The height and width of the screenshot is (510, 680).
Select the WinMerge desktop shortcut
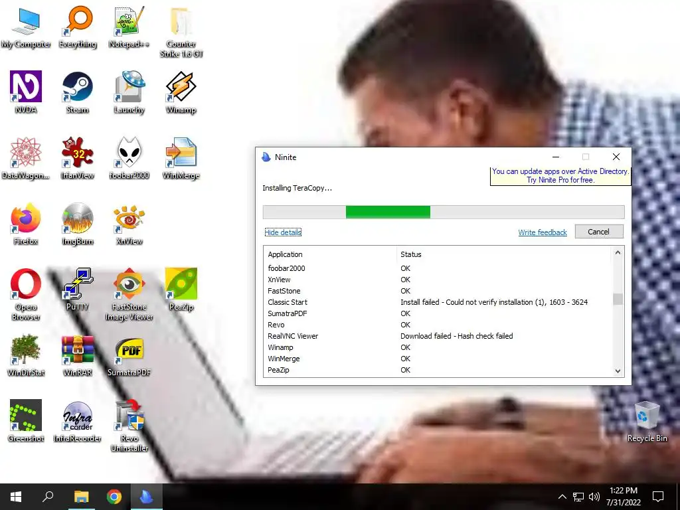(181, 158)
